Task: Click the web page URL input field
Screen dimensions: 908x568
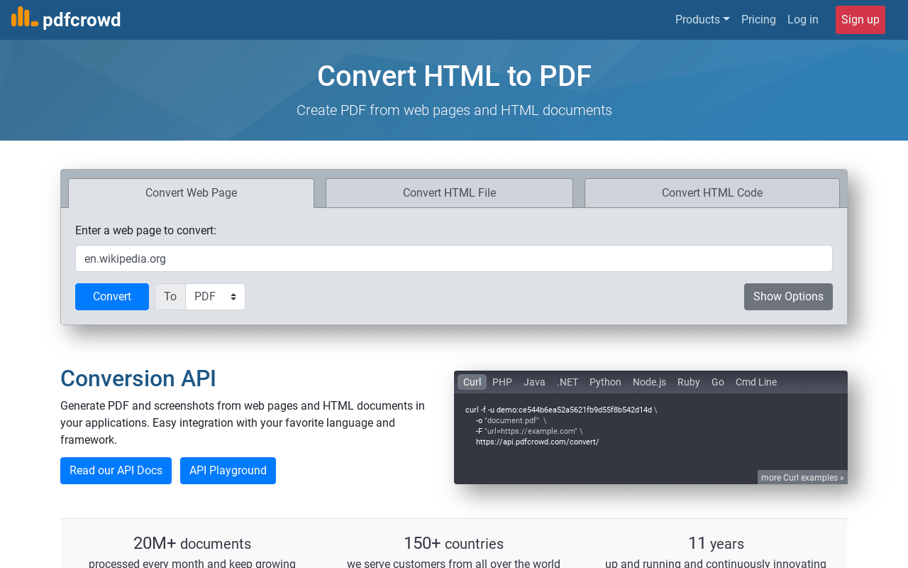Action: tap(454, 258)
